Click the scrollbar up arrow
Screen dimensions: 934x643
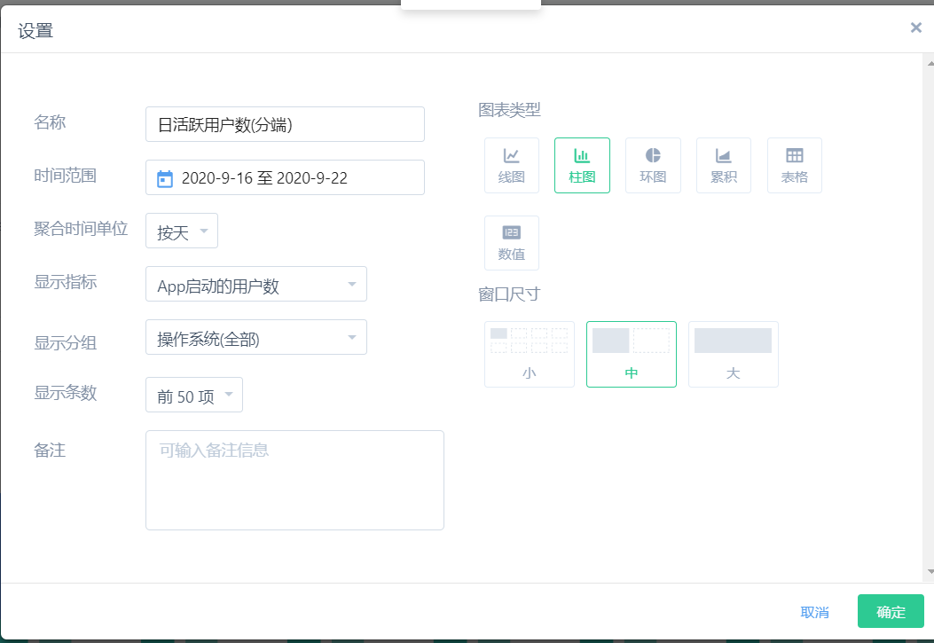[930, 62]
